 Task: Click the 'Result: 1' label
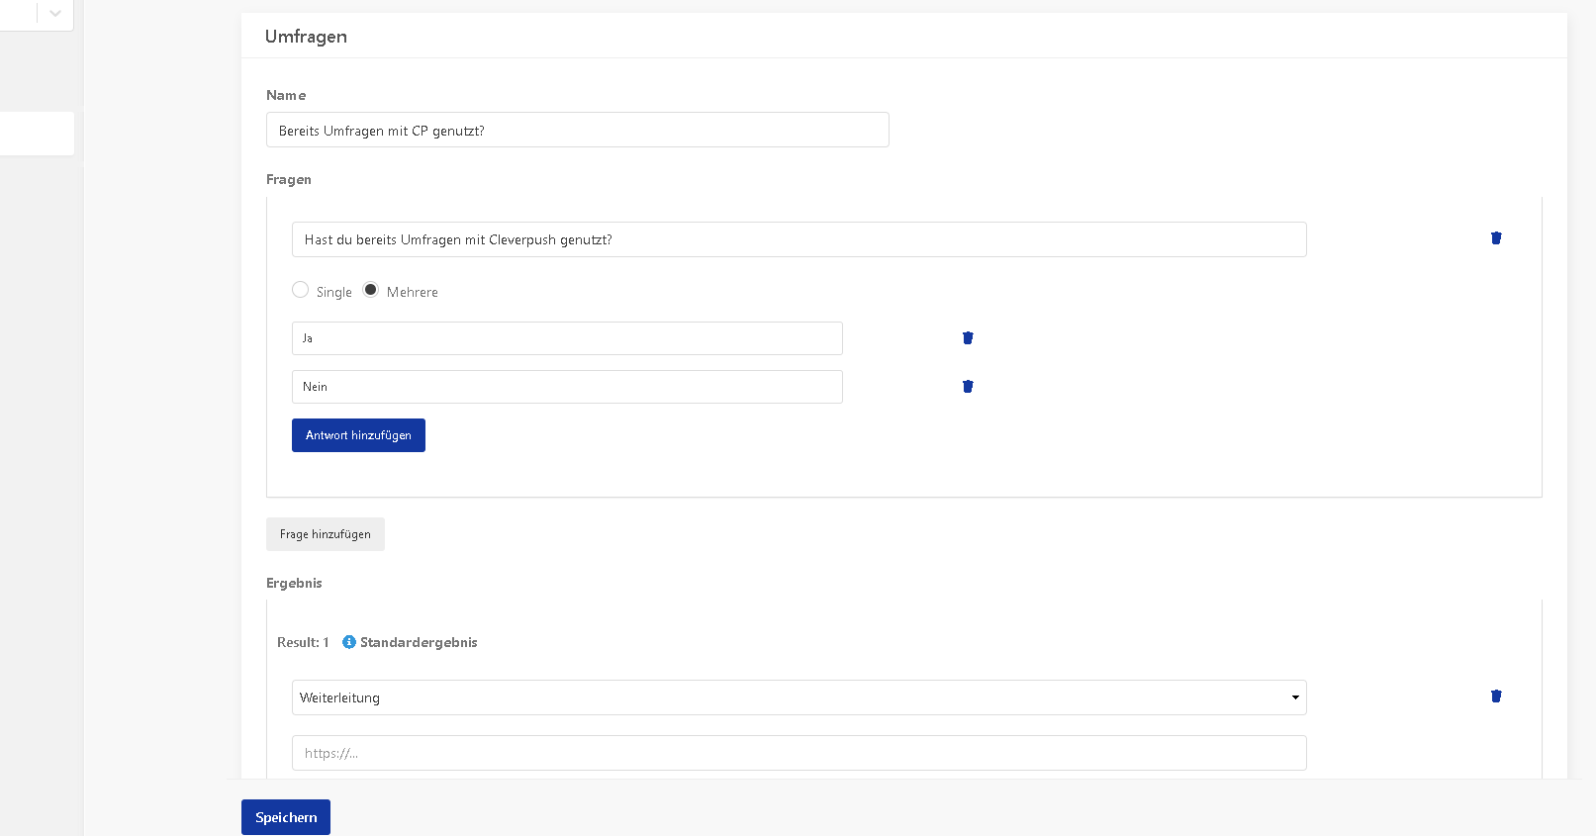point(303,642)
